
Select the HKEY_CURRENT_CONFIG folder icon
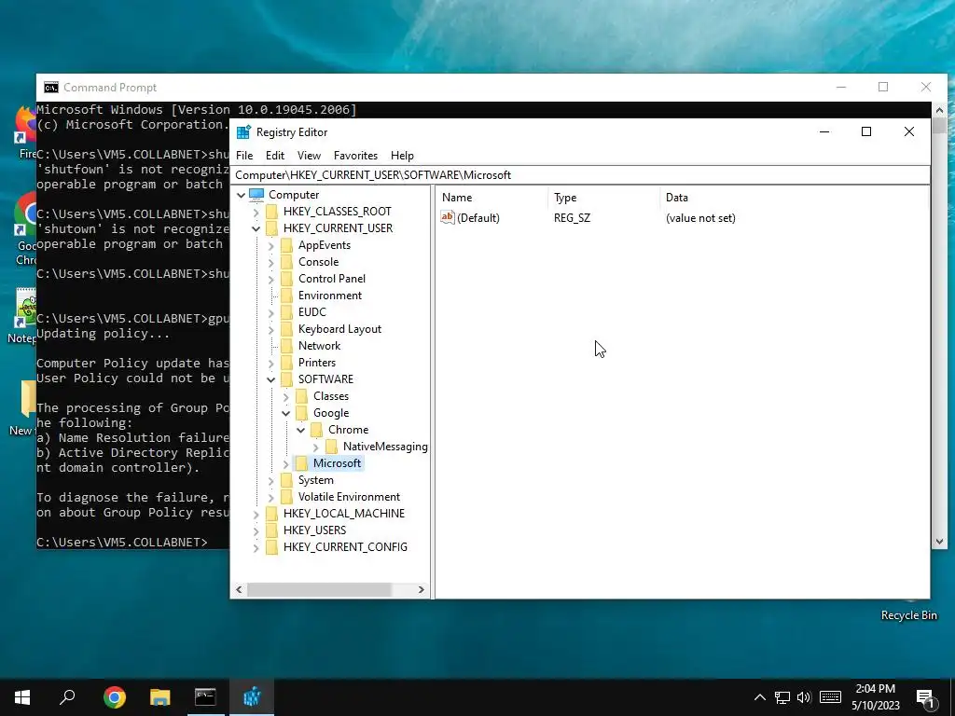[x=271, y=546]
